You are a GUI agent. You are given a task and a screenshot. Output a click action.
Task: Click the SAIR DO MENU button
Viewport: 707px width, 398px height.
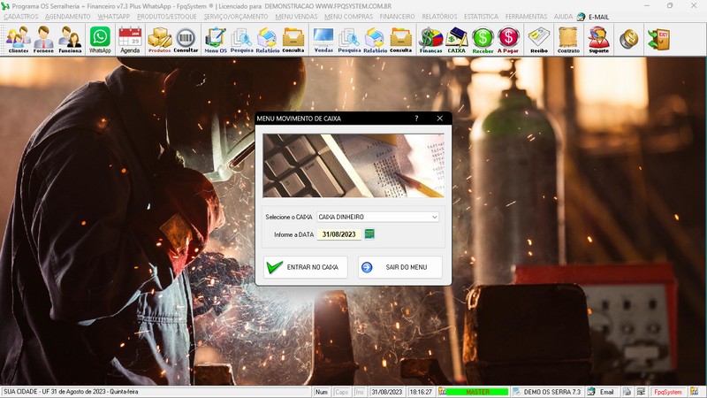tap(400, 267)
